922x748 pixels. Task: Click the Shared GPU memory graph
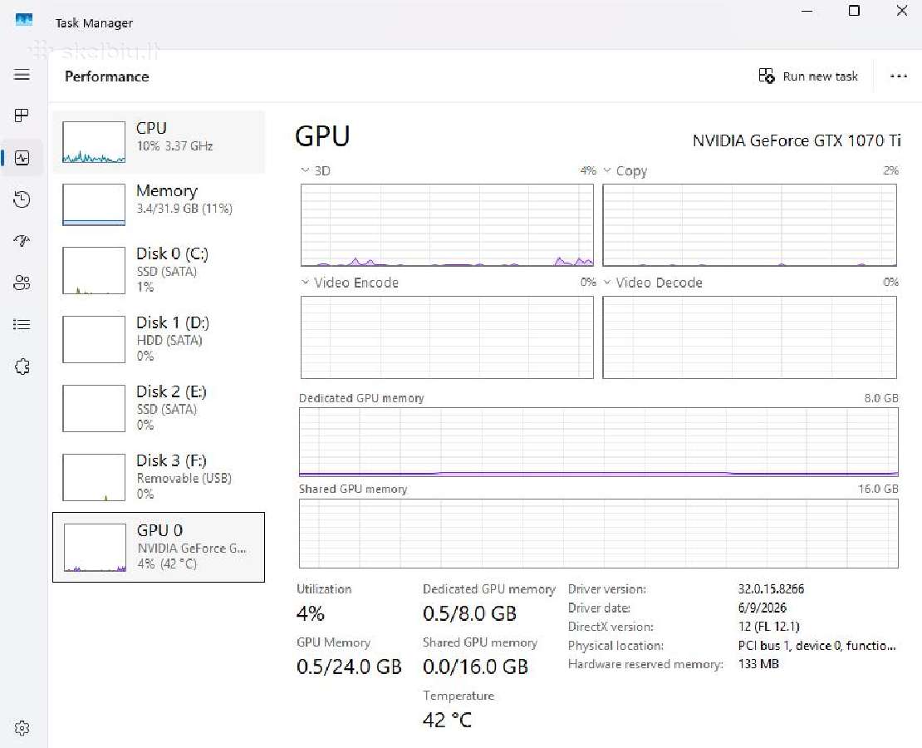click(x=599, y=534)
